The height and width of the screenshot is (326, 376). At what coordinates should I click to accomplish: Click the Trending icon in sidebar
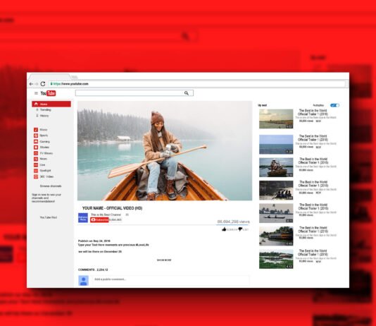(37, 110)
